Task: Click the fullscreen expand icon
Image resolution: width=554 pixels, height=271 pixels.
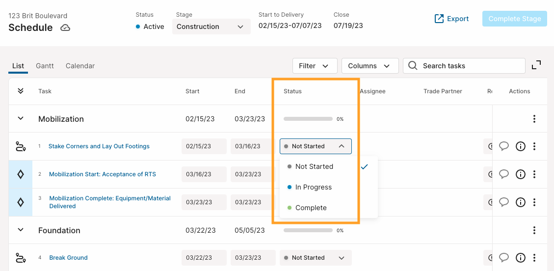Action: tap(536, 65)
